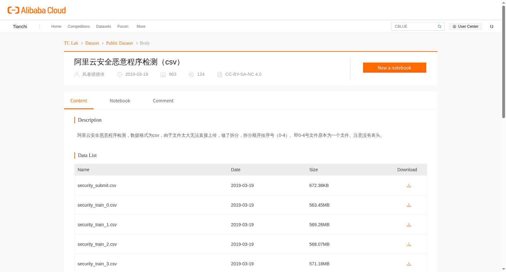Click the Data List section heading

87,155
